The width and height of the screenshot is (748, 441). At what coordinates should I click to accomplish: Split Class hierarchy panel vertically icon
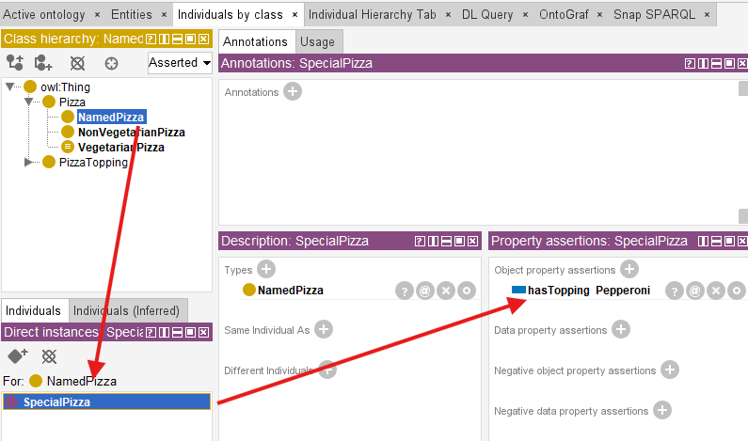[164, 39]
